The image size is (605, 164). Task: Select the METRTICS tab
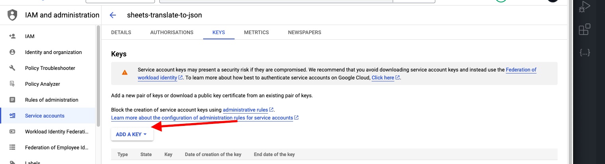point(256,33)
